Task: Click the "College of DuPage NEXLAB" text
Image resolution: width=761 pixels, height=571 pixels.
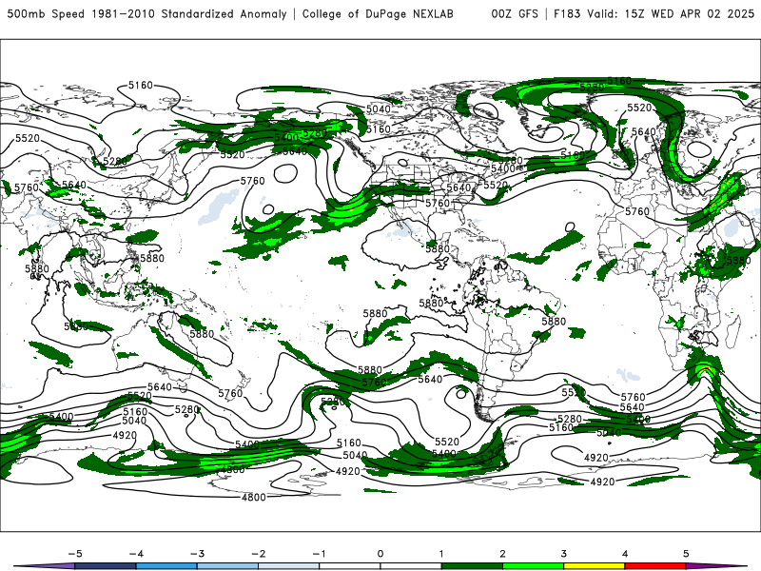Action: point(378,14)
